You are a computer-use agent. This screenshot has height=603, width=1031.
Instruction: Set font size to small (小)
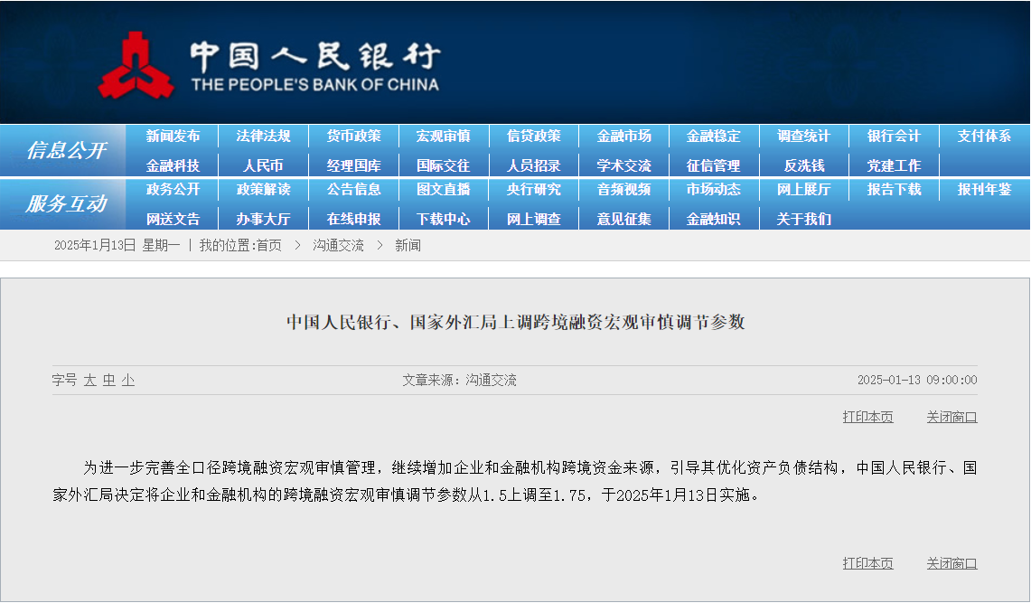pos(128,381)
